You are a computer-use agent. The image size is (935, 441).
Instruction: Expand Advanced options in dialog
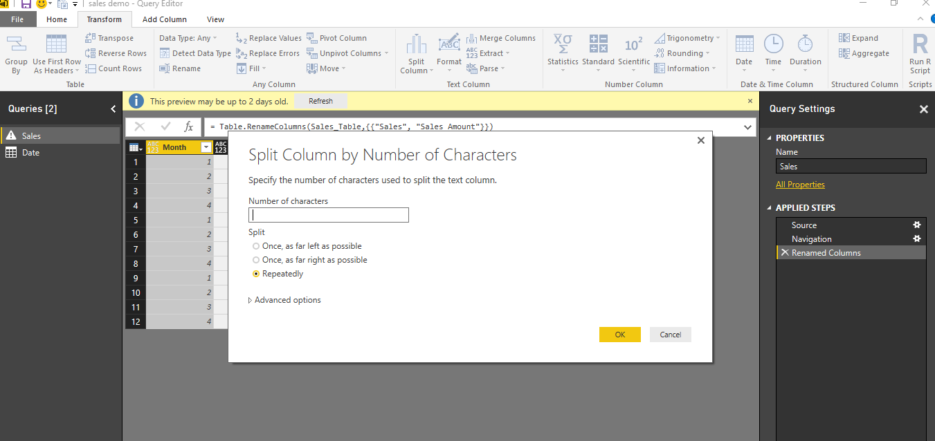284,300
